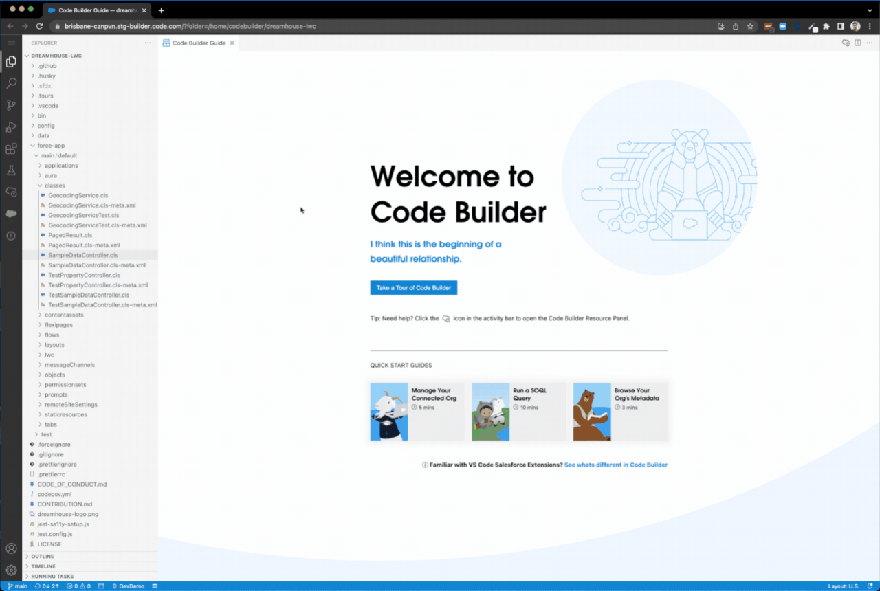Open the Extensions view
880x591 pixels.
[10, 148]
